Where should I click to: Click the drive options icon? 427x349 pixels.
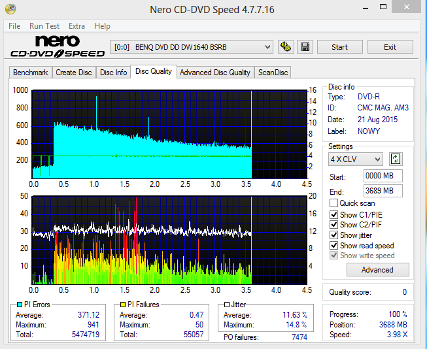286,47
